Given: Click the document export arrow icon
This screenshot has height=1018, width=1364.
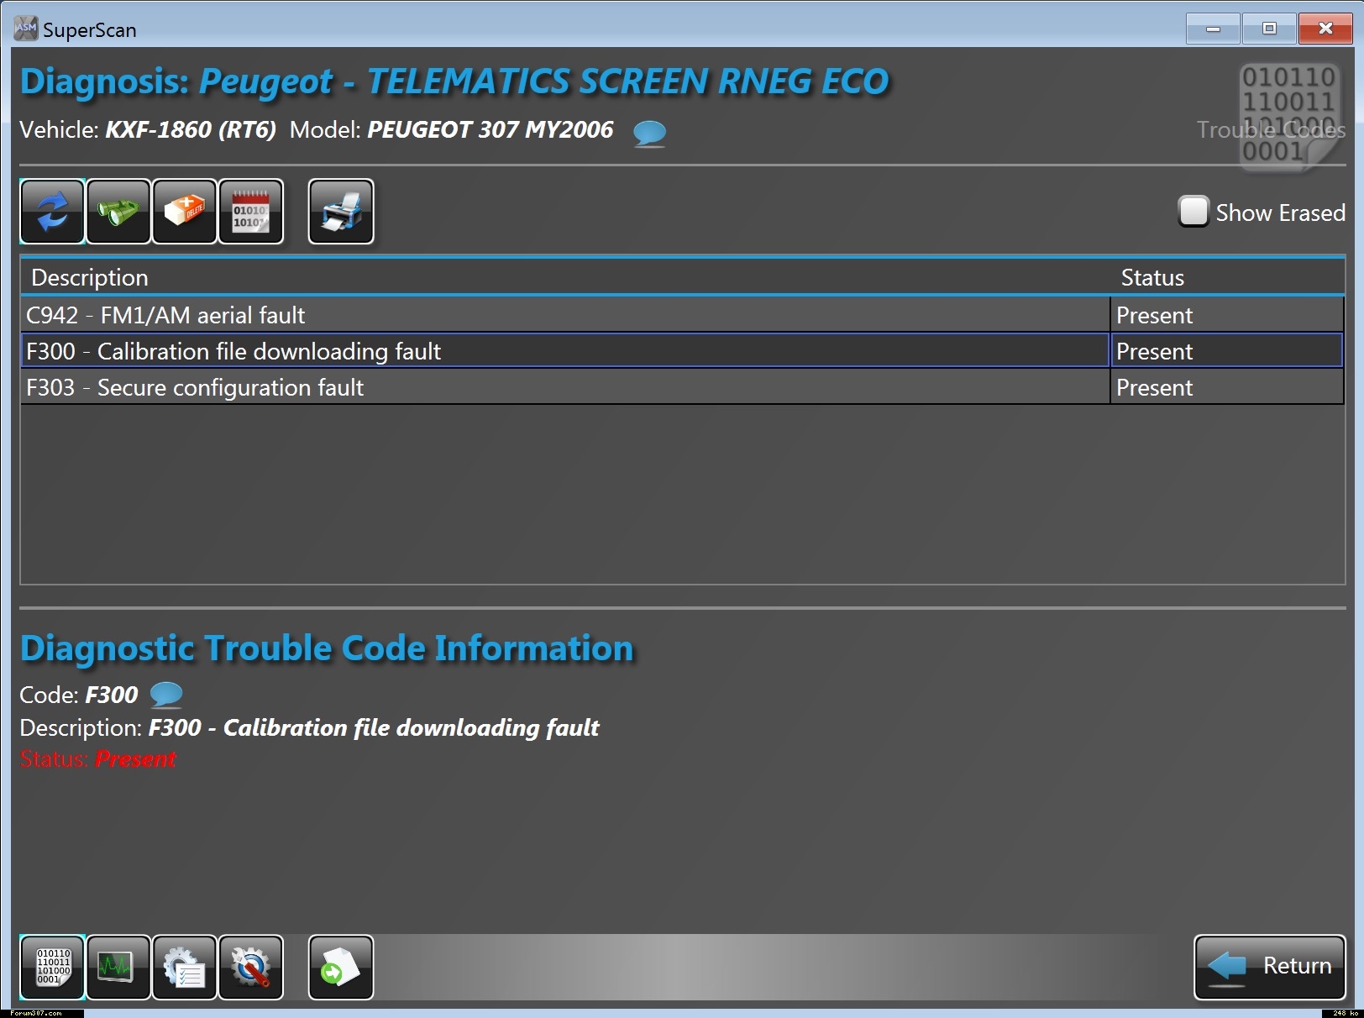Looking at the screenshot, I should [341, 968].
